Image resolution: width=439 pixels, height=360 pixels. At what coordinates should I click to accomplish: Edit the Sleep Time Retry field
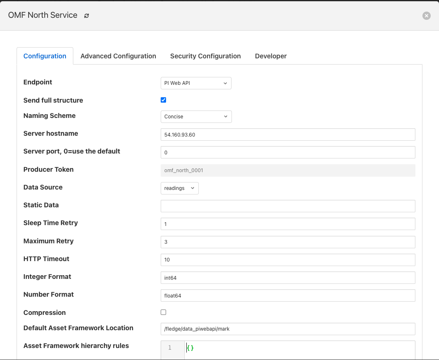tap(287, 224)
